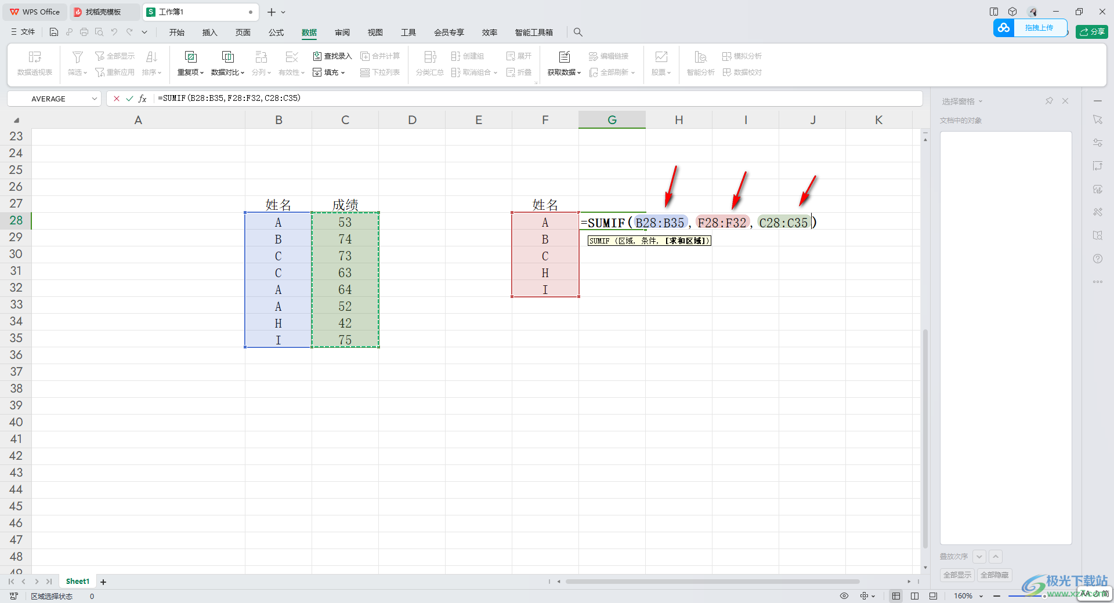Screen dimensions: 1114x603
Task: Cancel formula entry with the X icon
Action: 117,99
